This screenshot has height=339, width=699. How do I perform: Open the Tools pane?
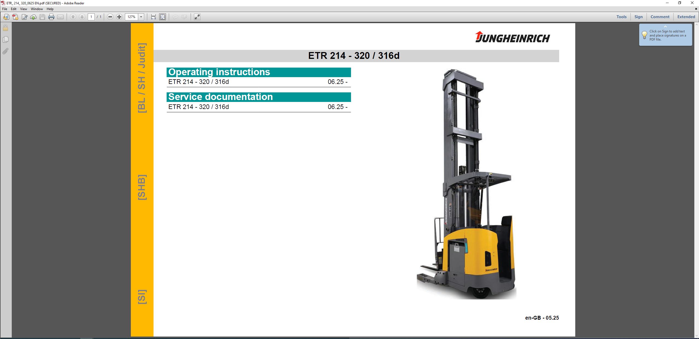coord(621,17)
